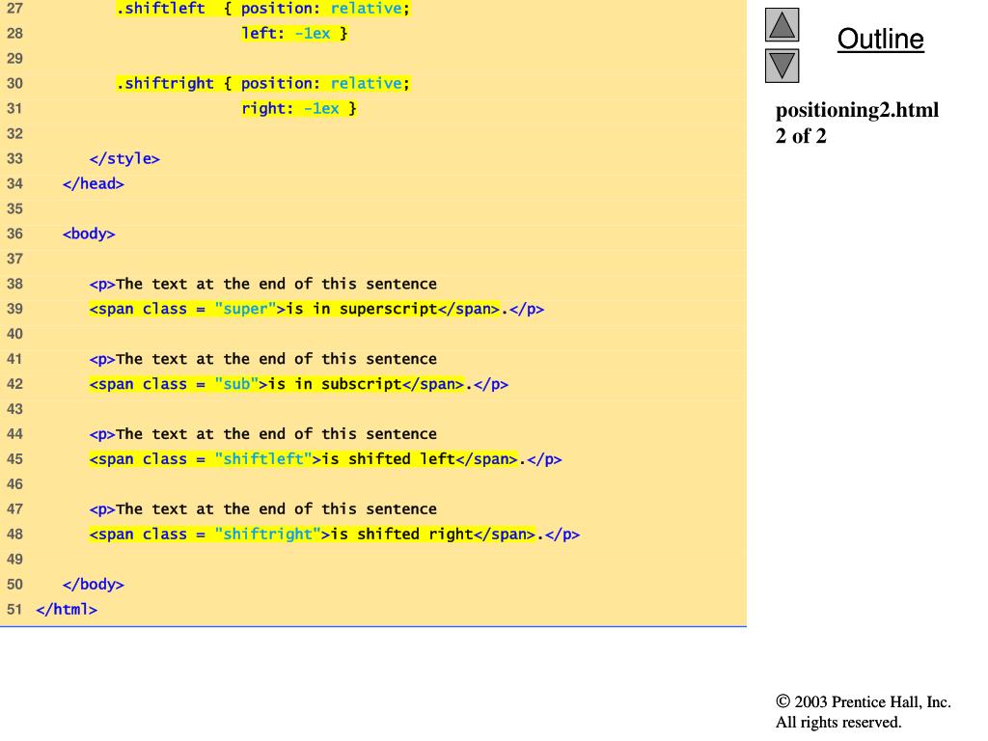Click the '2 of 2' page indicator
The width and height of the screenshot is (988, 741).
tap(800, 136)
